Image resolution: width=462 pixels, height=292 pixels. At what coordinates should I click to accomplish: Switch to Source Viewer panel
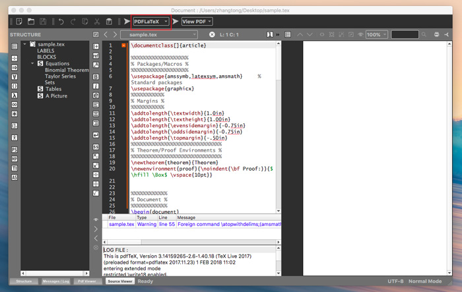tap(120, 281)
